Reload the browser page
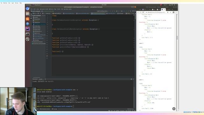The height and width of the screenshot is (115, 204). click(143, 12)
